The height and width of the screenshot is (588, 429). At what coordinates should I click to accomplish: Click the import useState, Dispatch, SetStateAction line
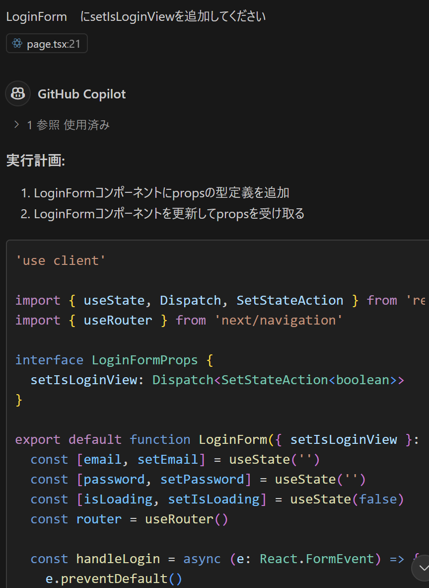click(220, 300)
